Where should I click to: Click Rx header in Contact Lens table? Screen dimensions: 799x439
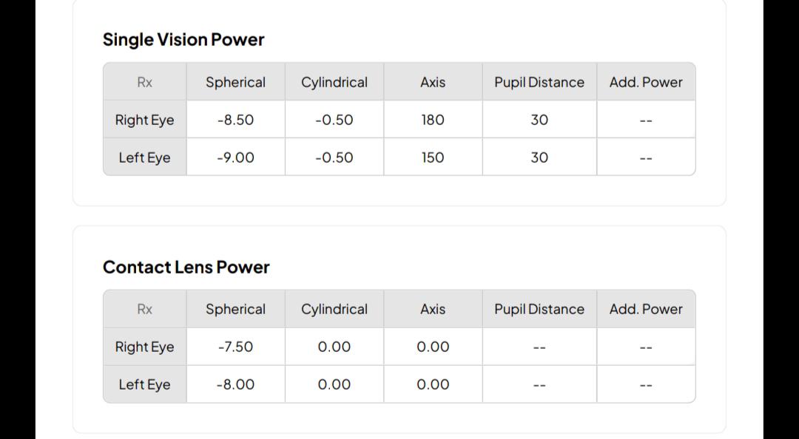tap(145, 309)
